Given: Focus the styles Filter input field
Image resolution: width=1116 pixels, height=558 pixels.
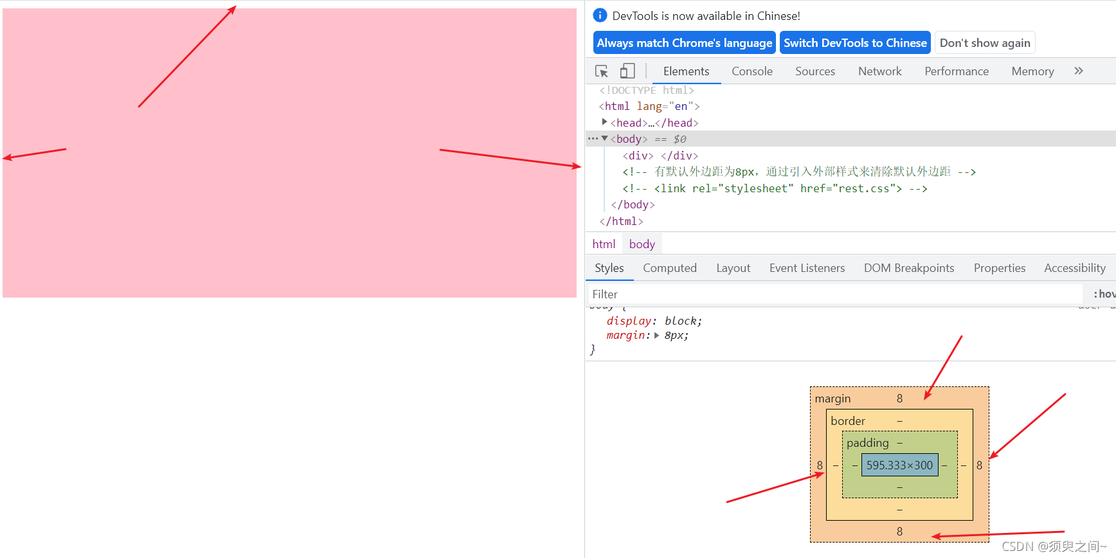Looking at the screenshot, I should pyautogui.click(x=835, y=294).
